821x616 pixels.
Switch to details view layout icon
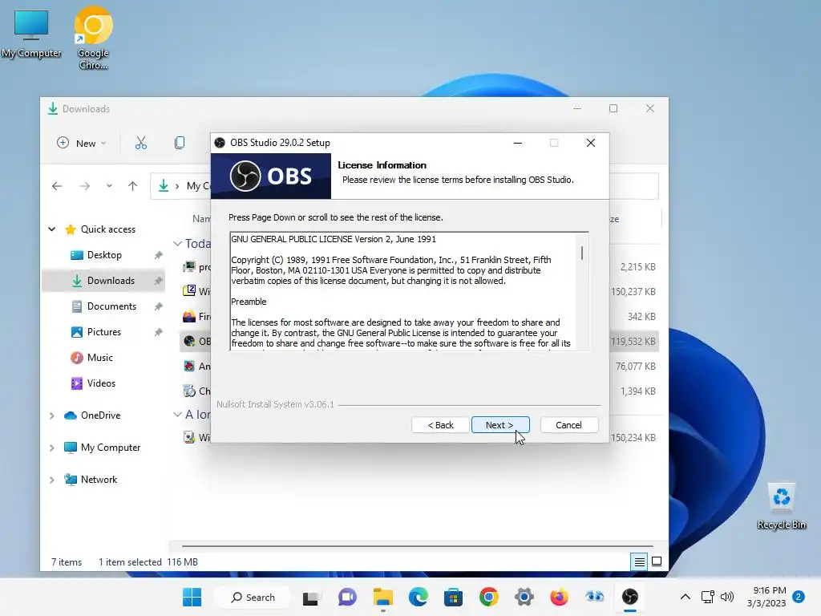point(639,562)
